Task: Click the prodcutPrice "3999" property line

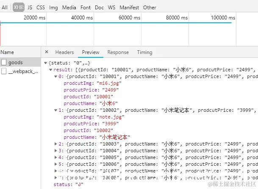Action: click(91, 124)
